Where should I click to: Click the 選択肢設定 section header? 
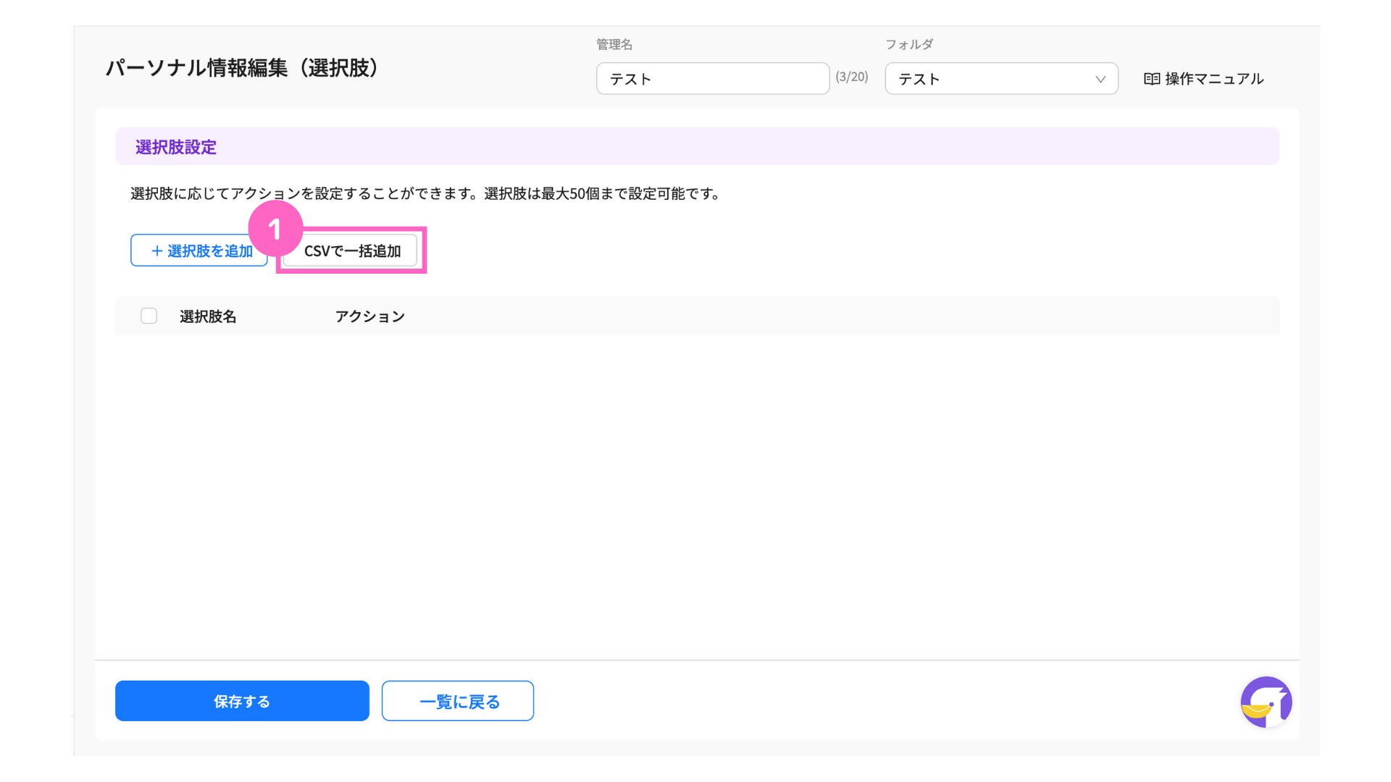(176, 147)
